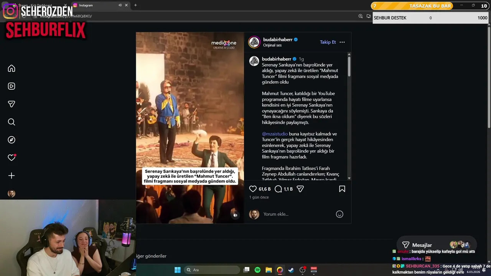Open OBS icon with red dot on taskbar
491x276 pixels.
coord(303,270)
